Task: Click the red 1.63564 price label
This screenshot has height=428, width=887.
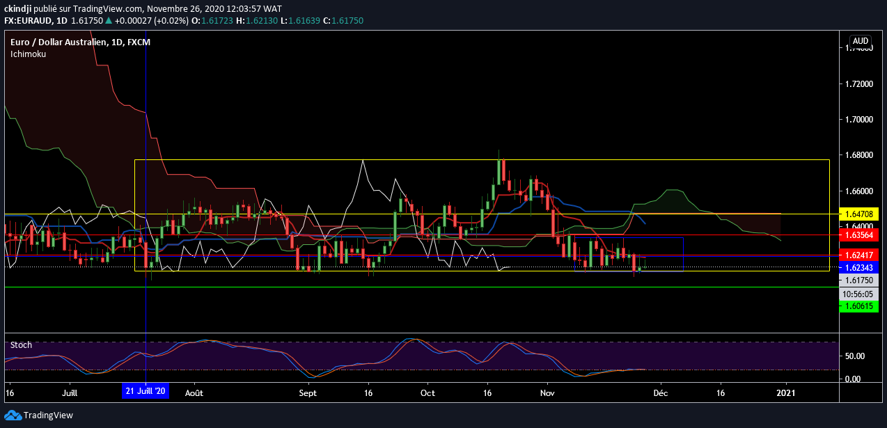Action: click(858, 235)
